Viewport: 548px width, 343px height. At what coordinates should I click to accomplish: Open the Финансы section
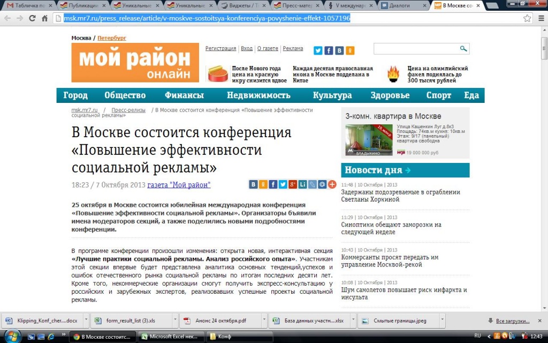tap(184, 95)
